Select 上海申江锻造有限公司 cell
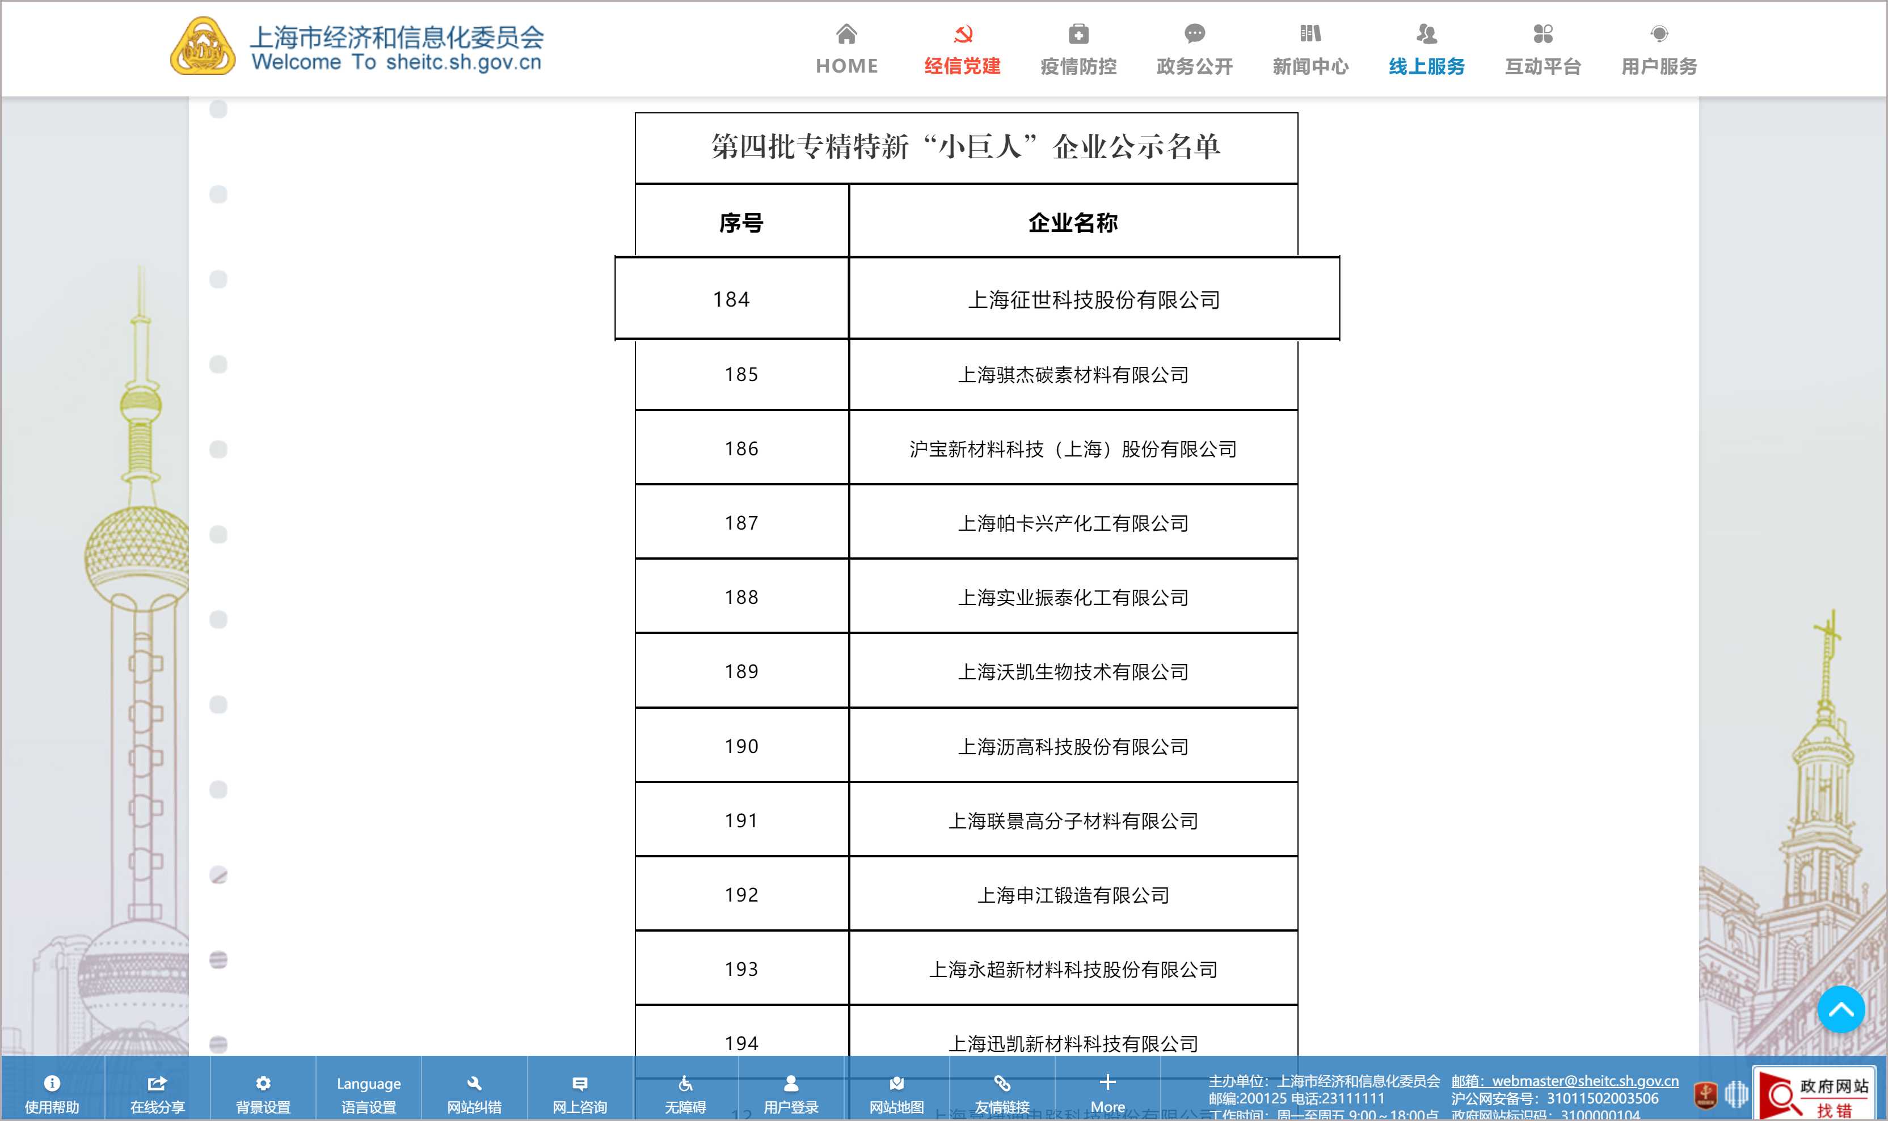 (1073, 894)
